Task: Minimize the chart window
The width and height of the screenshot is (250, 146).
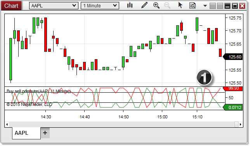Action: 227,6
